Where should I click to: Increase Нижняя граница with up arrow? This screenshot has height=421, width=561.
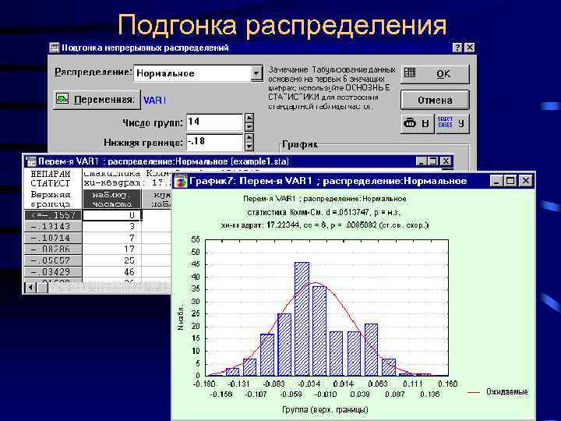pyautogui.click(x=249, y=138)
